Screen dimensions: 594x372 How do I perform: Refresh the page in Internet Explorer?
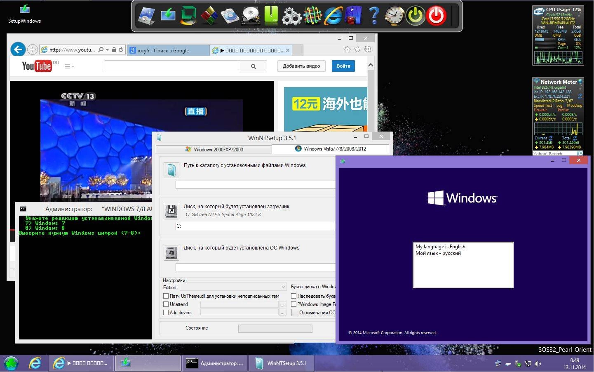121,49
